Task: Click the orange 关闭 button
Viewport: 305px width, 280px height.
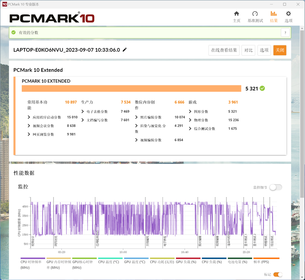Action: pos(280,50)
